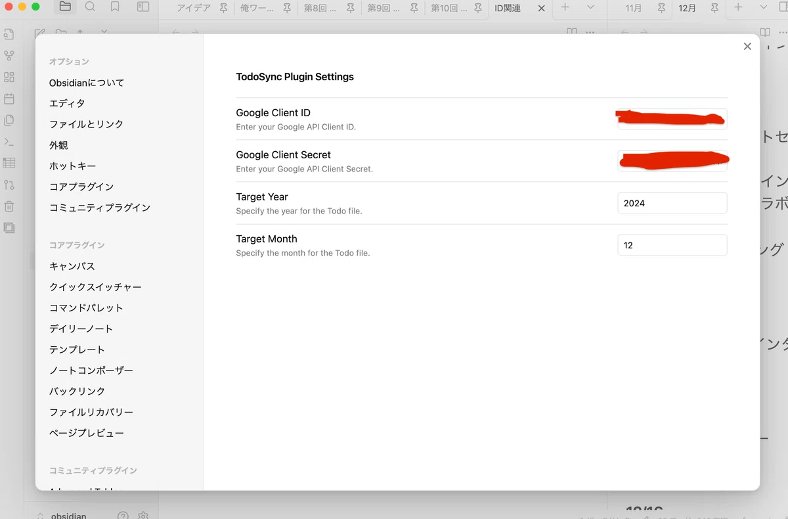Open the search magnifier icon
788x519 pixels.
tap(90, 7)
